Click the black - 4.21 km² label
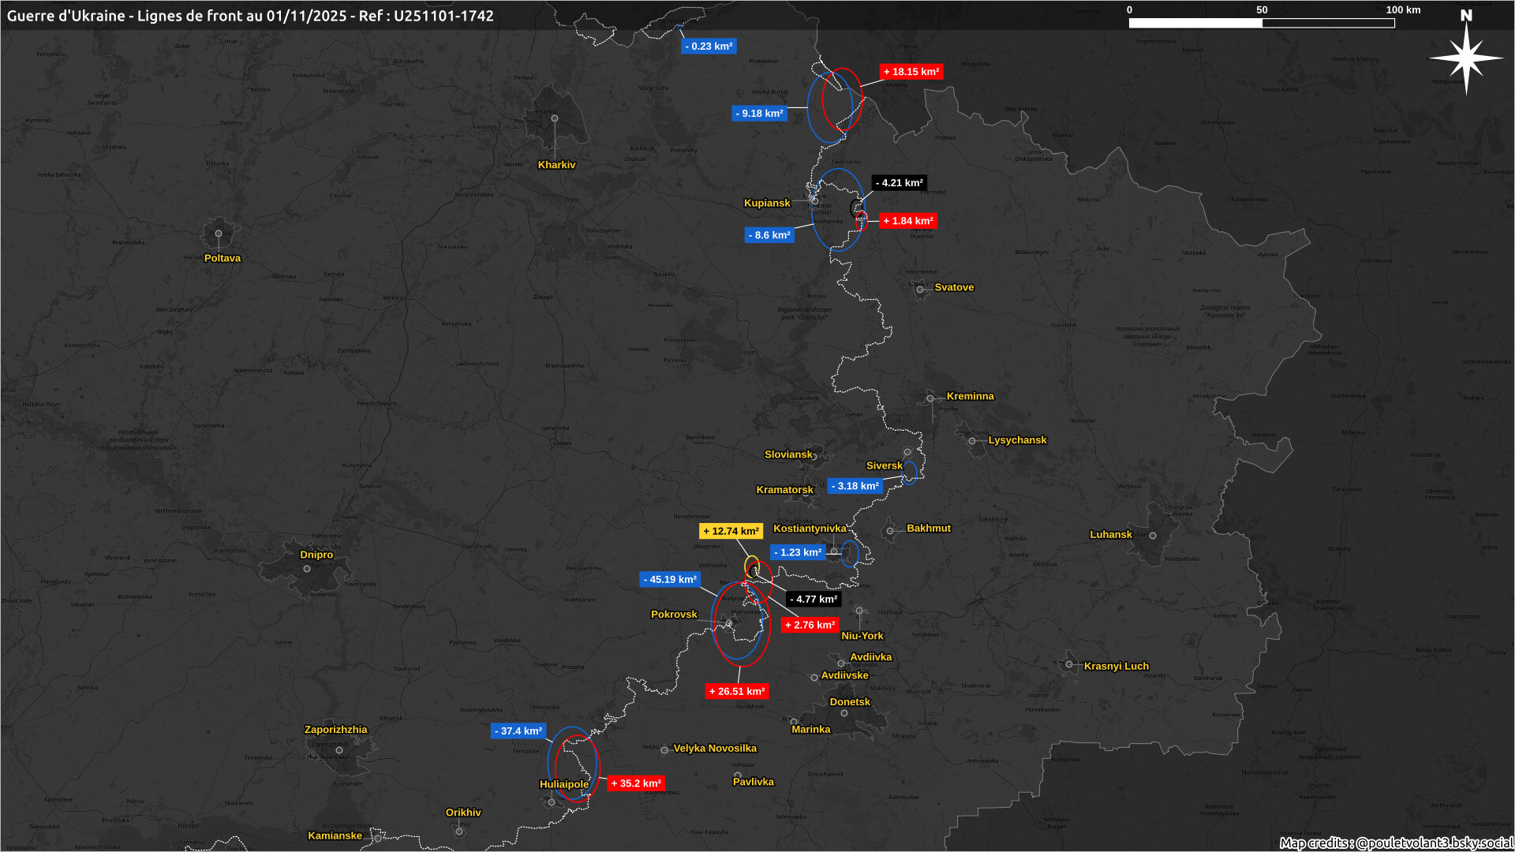Screen dimensions: 1515x852 (899, 183)
